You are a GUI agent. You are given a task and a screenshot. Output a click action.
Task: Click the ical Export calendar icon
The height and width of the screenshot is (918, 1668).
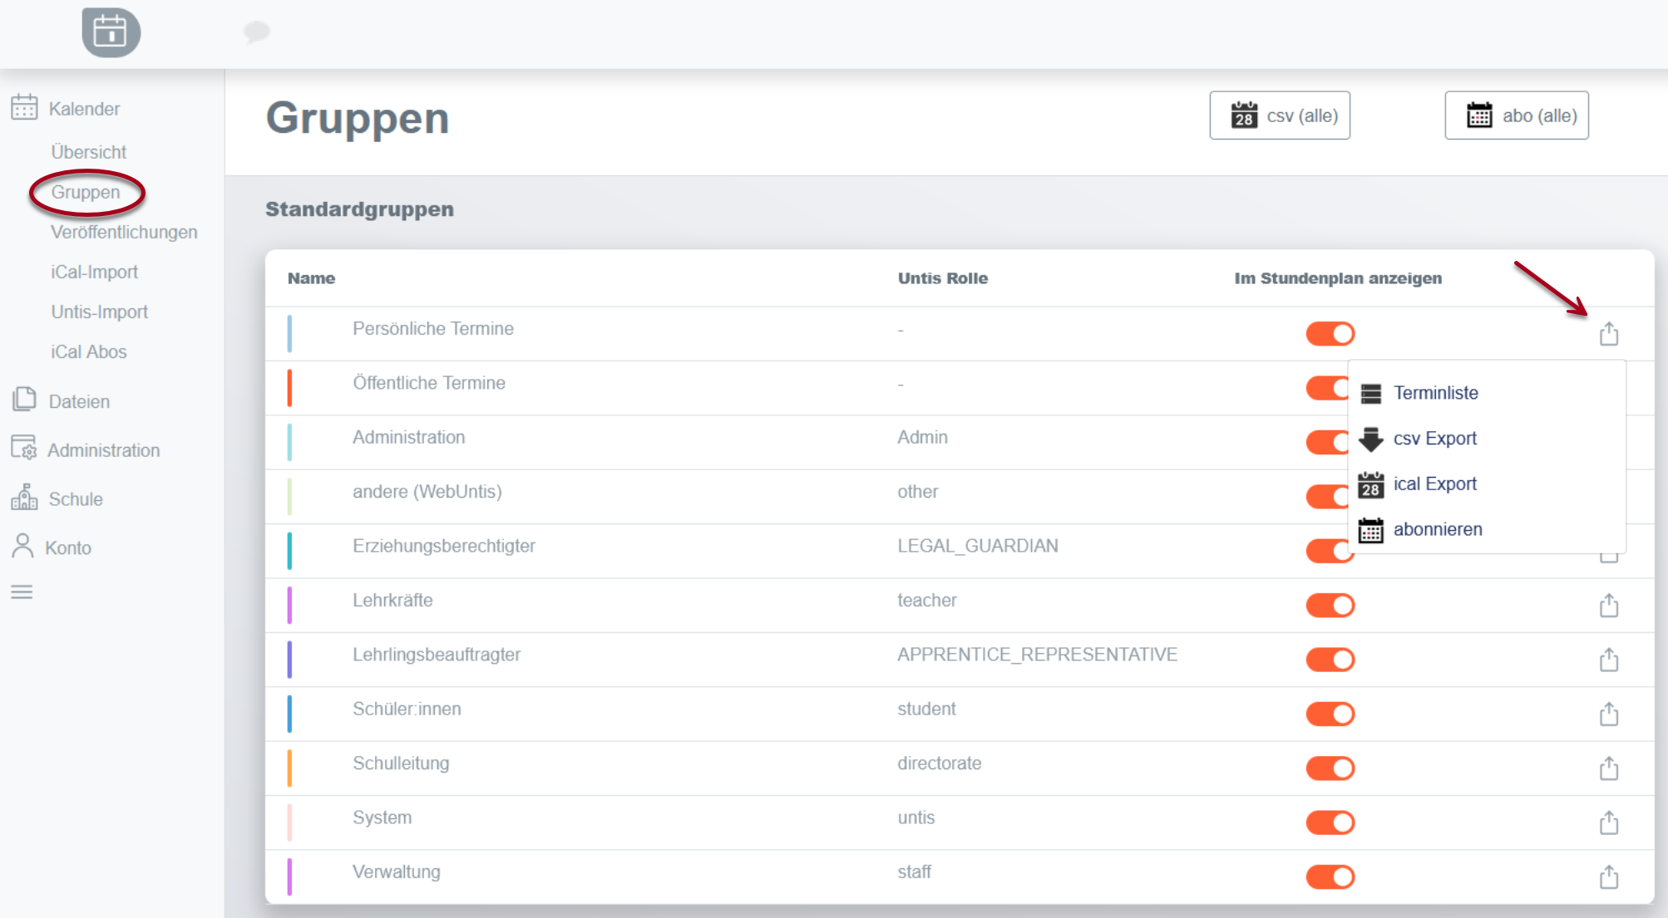pos(1371,484)
